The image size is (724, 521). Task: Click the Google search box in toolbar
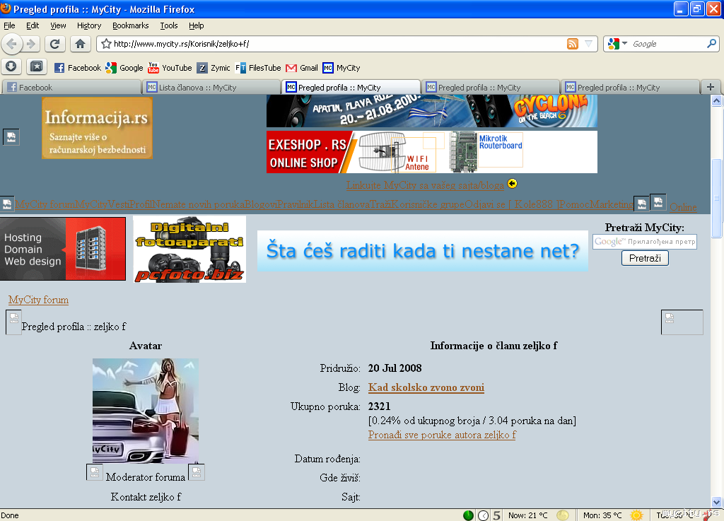tap(667, 44)
